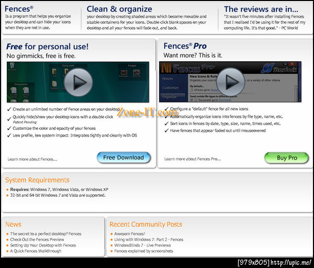Select the Fences tab in Pro preview

(x=167, y=79)
